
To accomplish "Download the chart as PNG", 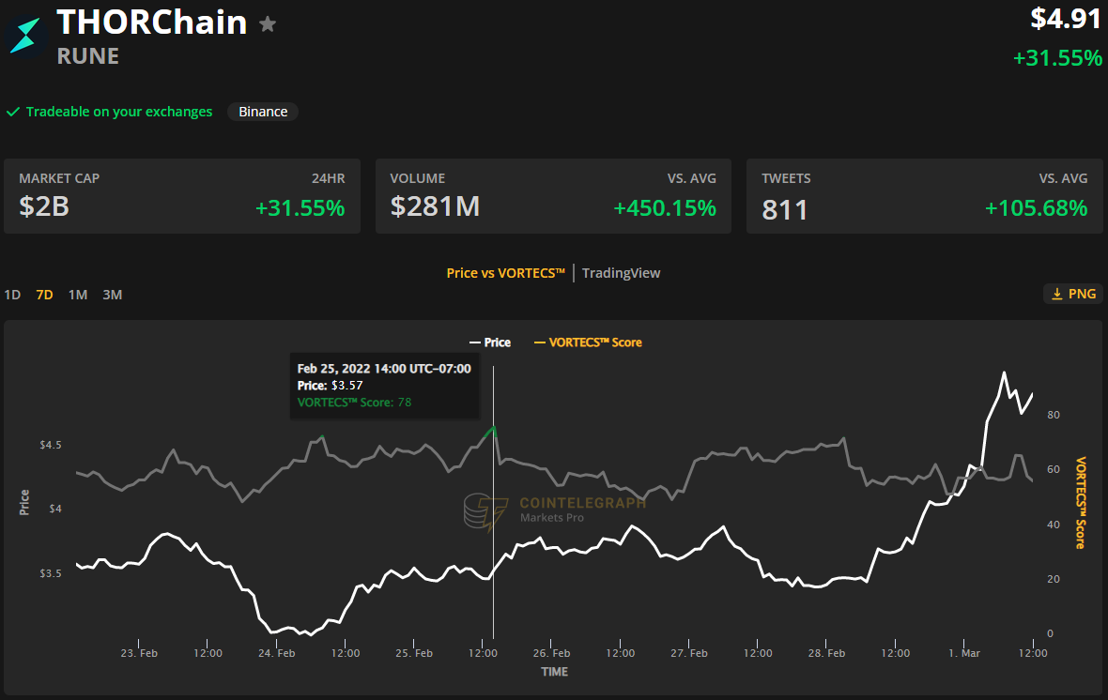I will click(1073, 294).
